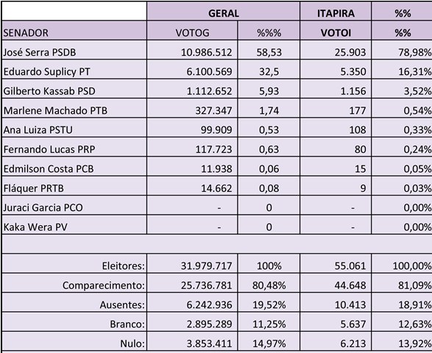Select cell with value 10.986.512
The image size is (432, 353).
pos(192,50)
